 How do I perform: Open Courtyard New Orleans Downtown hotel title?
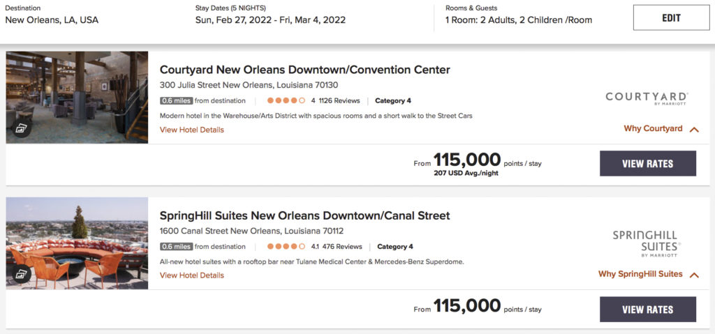click(304, 70)
